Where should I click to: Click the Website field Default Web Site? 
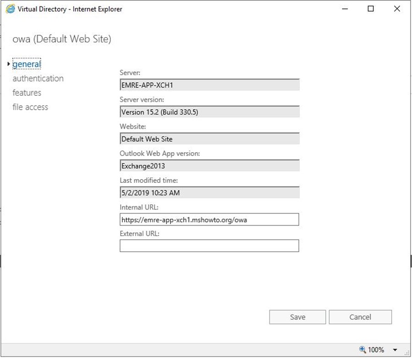coord(209,138)
